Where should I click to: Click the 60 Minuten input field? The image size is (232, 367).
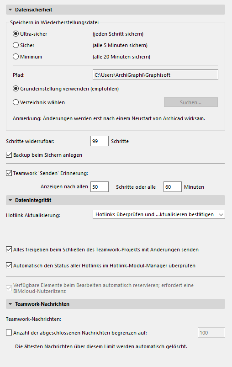pos(172,187)
